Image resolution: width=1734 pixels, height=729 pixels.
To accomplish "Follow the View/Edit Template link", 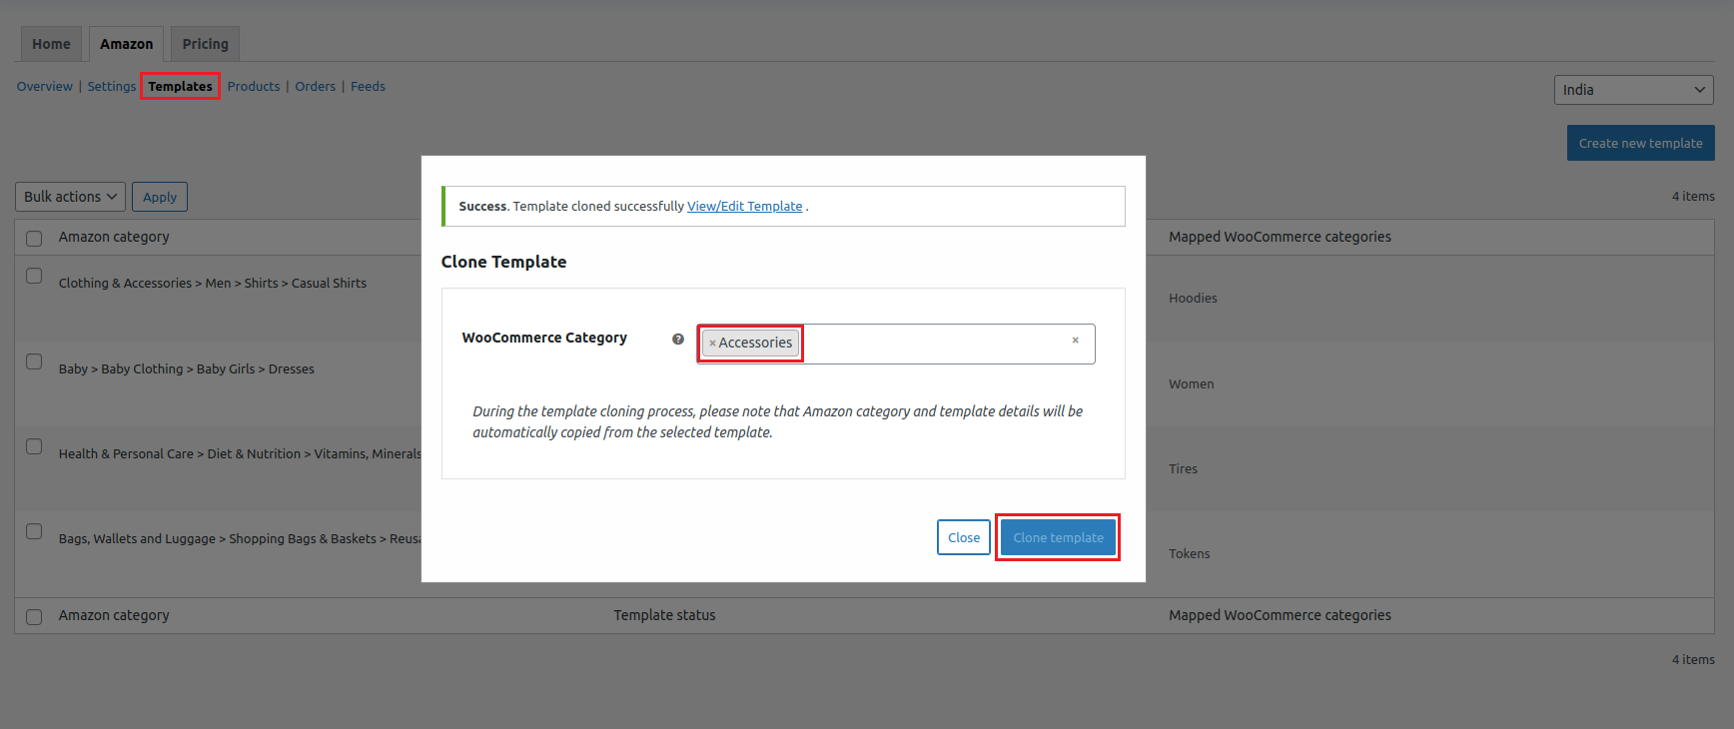I will pos(744,207).
